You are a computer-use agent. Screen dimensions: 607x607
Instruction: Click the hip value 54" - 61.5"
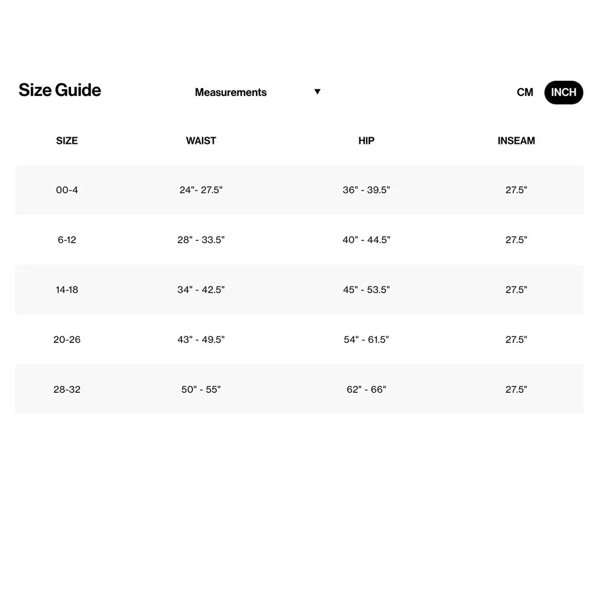(x=366, y=339)
